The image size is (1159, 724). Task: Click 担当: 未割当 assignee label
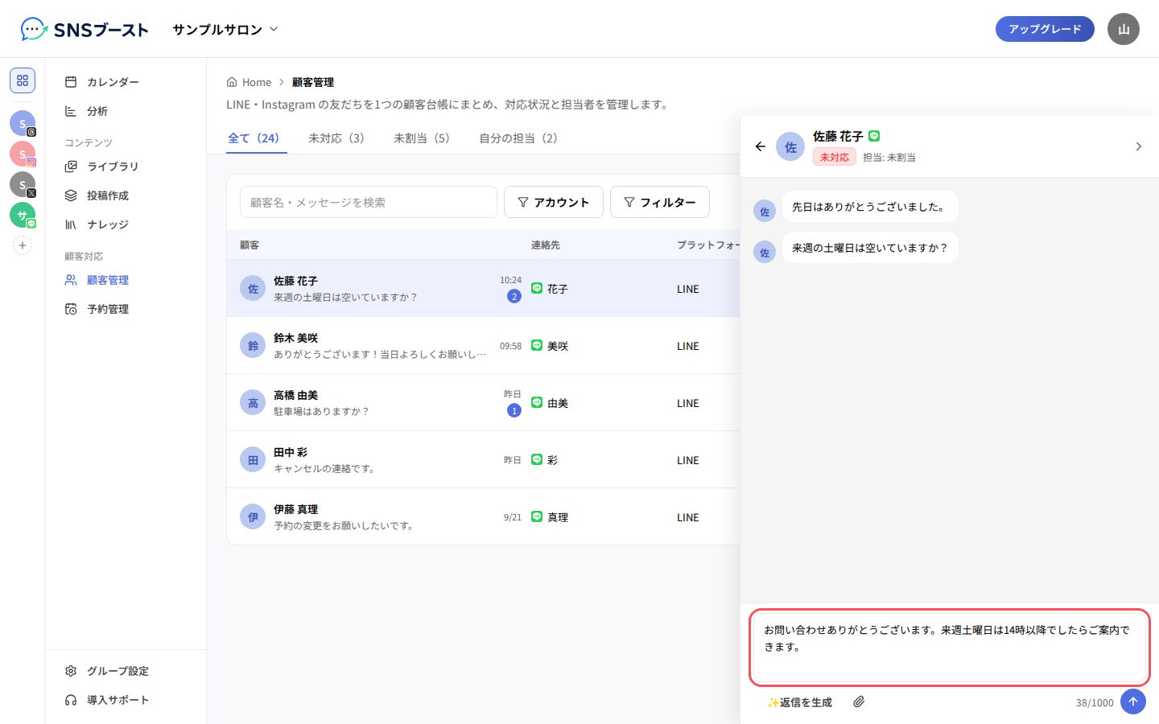pyautogui.click(x=889, y=158)
